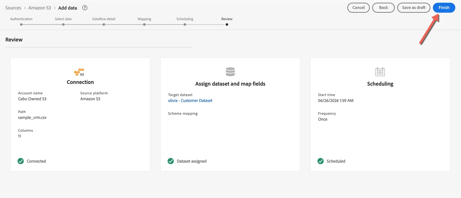Click the Amazon S3 connection logo
The width and height of the screenshot is (461, 198).
(x=79, y=72)
